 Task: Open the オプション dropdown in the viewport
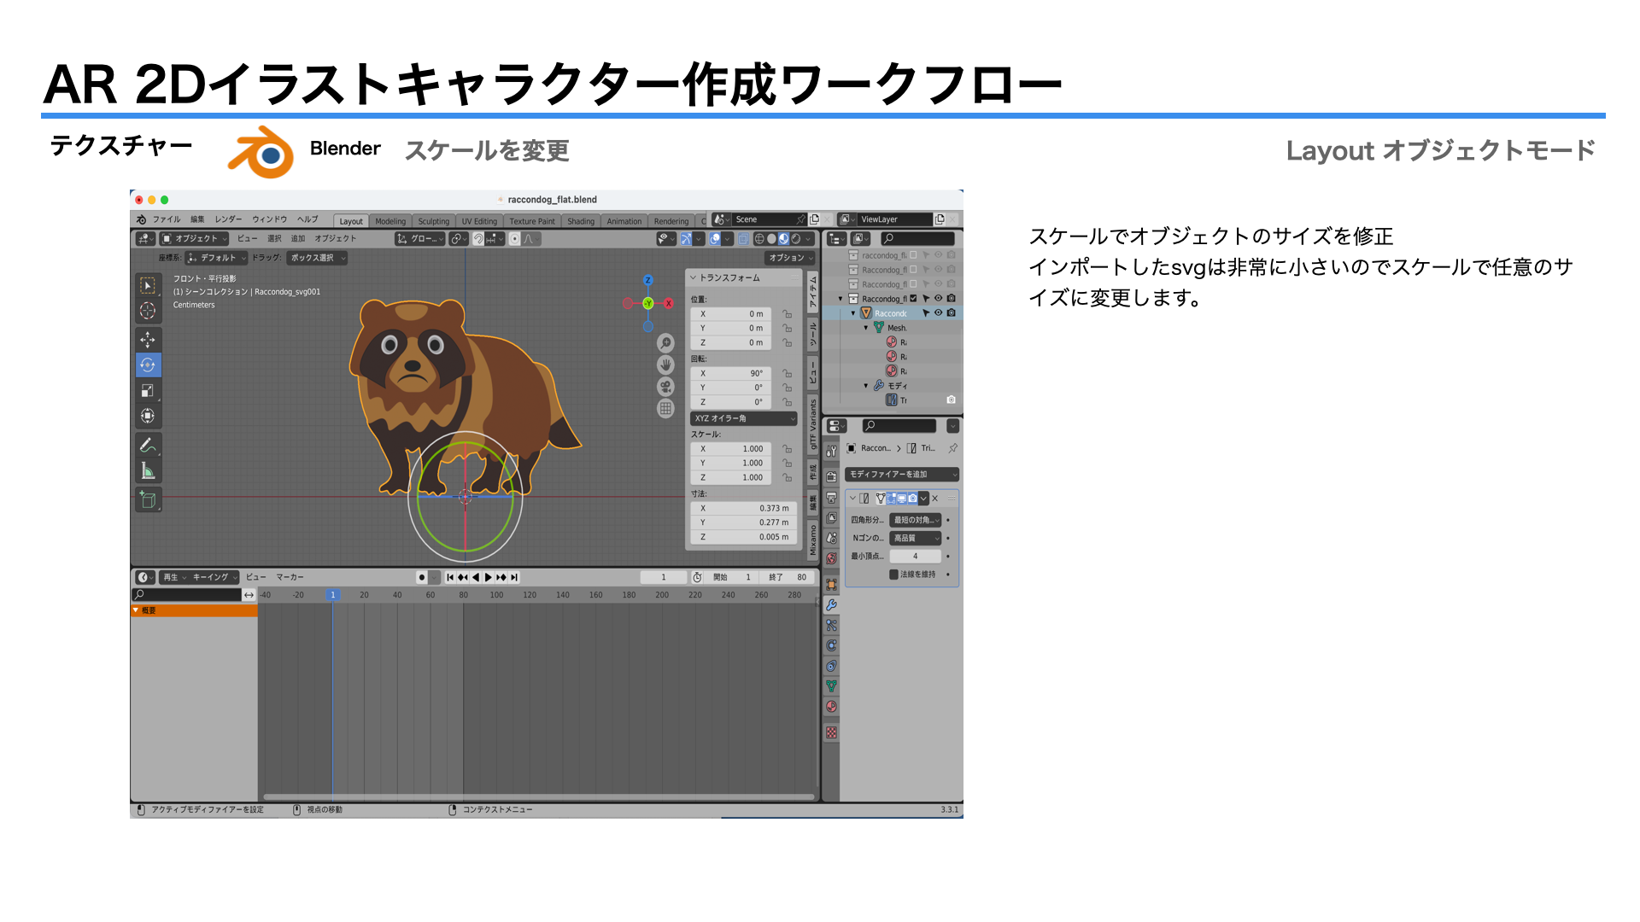790,258
